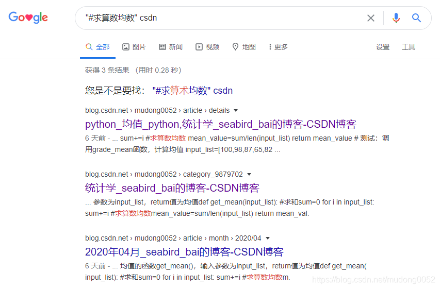
Task: Open 工具 tools menu
Action: pos(409,47)
